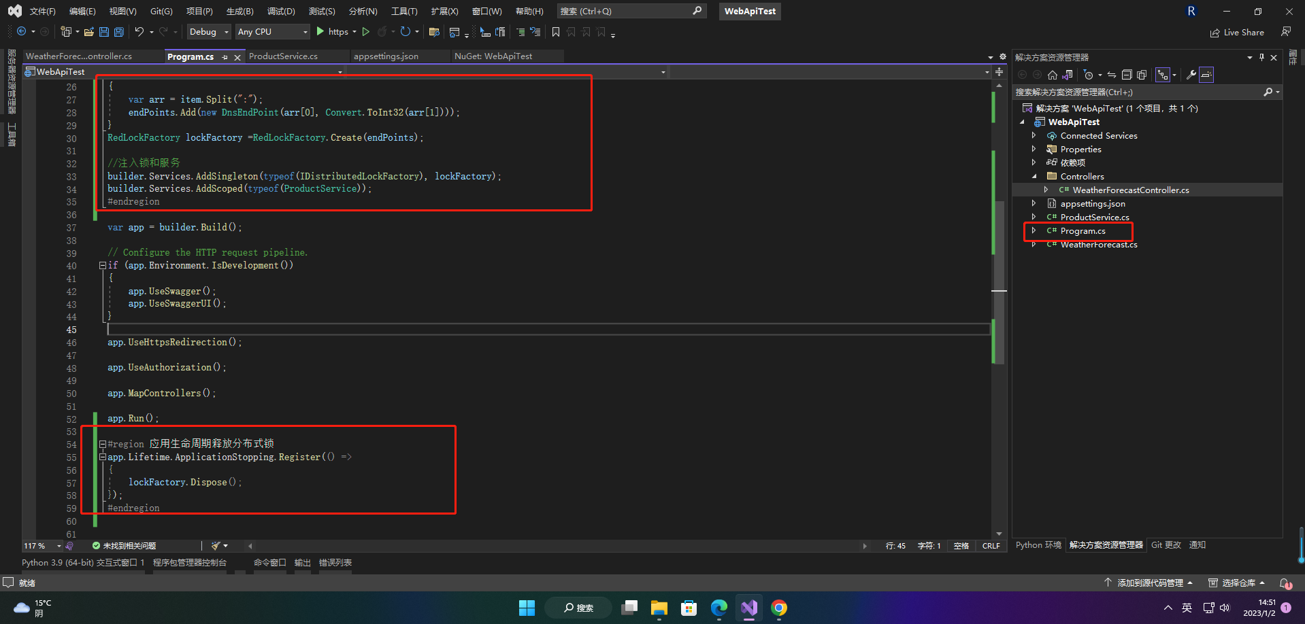Click the Live Share button
Screen dimensions: 1305x624
(1237, 33)
